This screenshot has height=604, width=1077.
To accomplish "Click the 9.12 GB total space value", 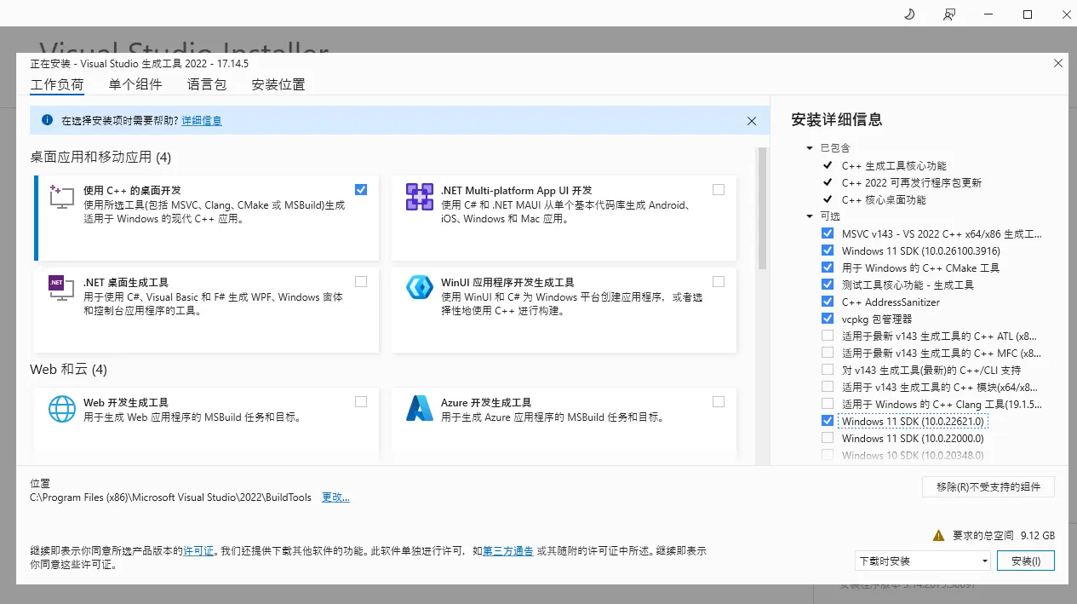I will click(1038, 536).
